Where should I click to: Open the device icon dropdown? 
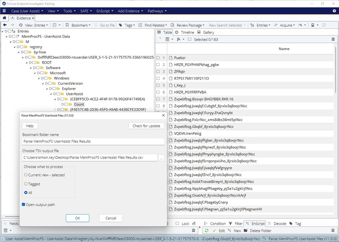point(314,25)
